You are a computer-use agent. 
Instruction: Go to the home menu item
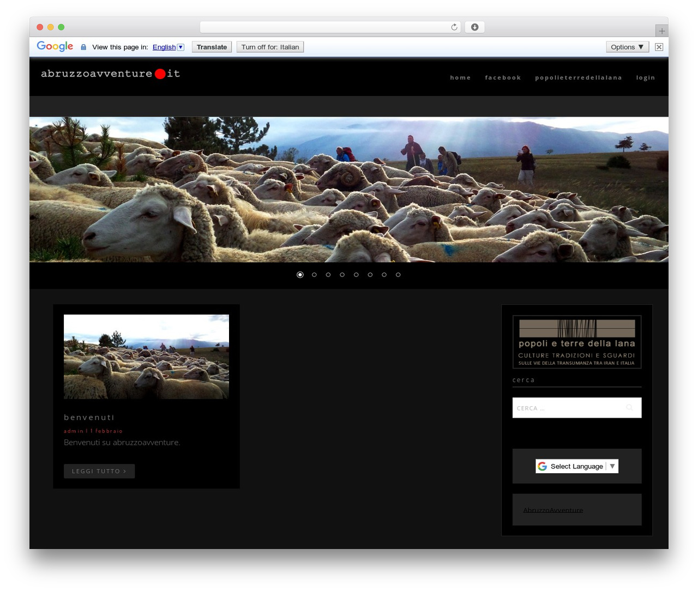[460, 77]
